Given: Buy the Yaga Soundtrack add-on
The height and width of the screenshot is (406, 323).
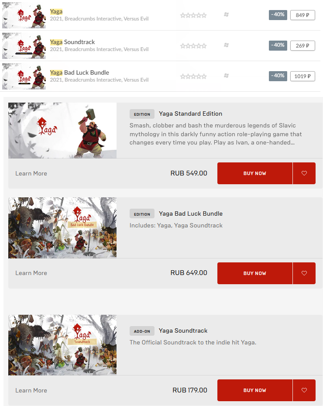Looking at the screenshot, I should (254, 390).
